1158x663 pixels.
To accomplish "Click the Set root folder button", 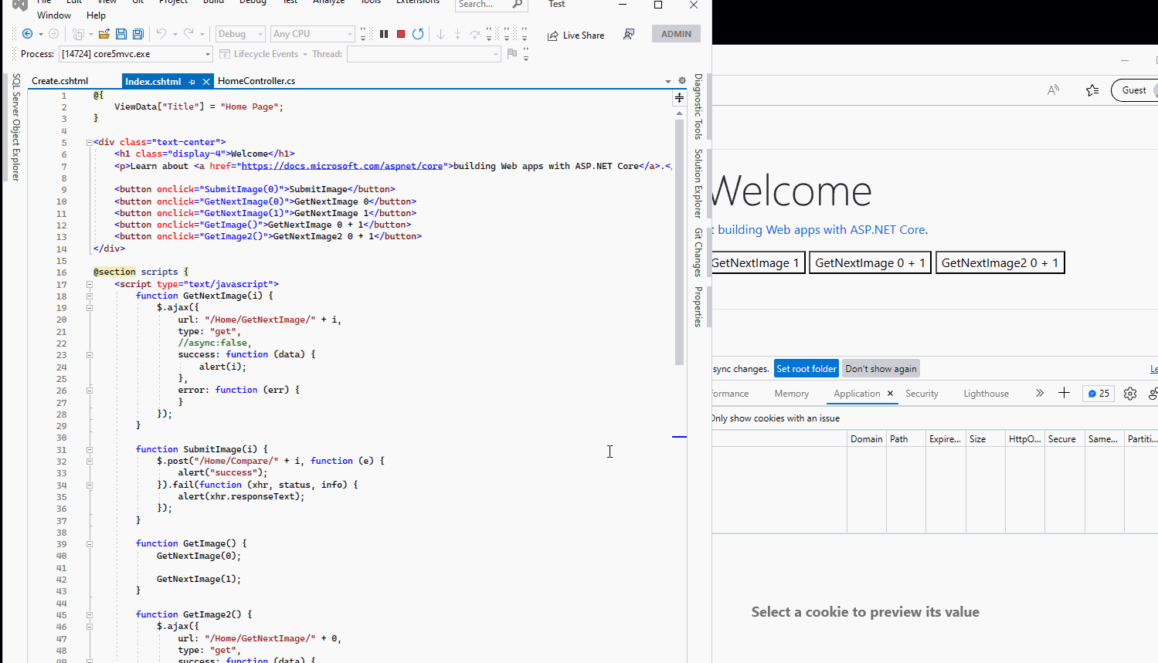I will [x=807, y=369].
